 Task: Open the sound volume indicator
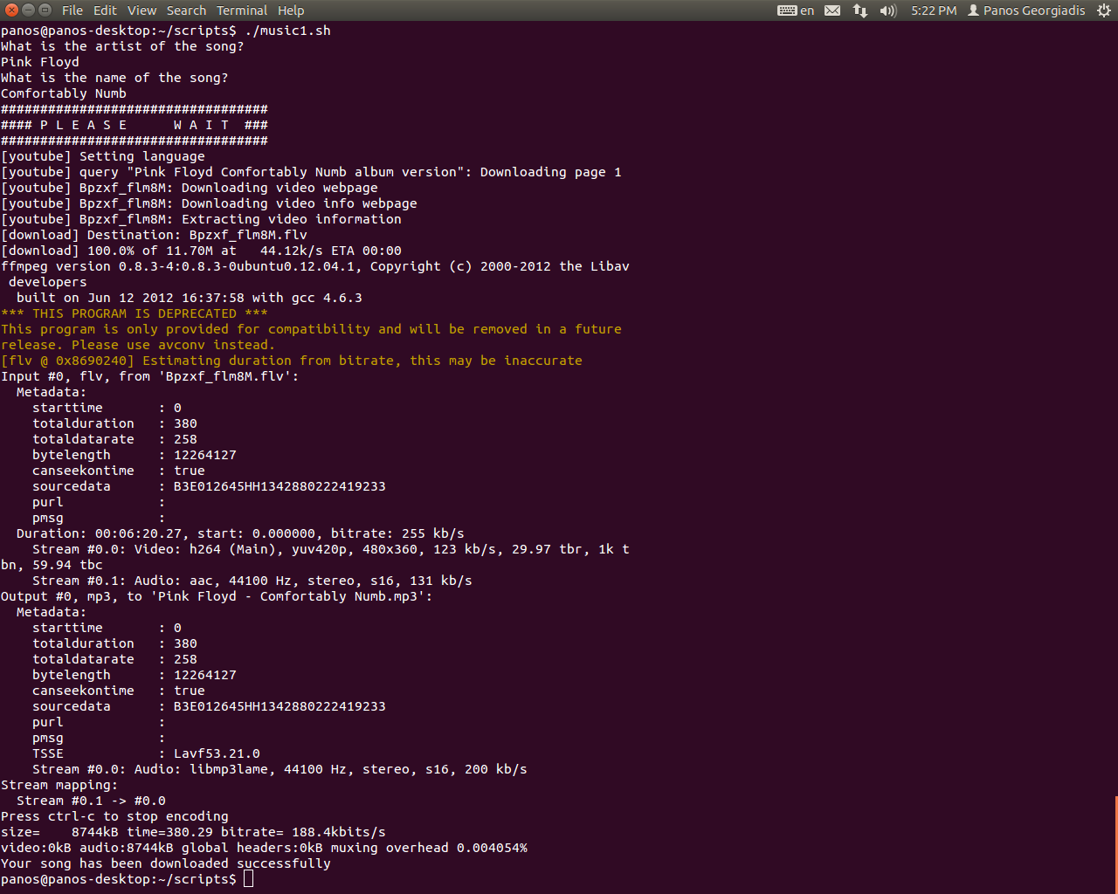(888, 10)
